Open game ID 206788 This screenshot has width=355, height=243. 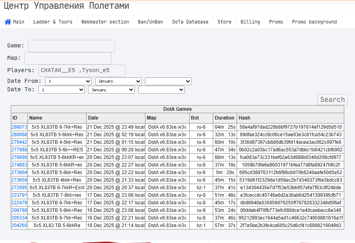tap(19, 210)
